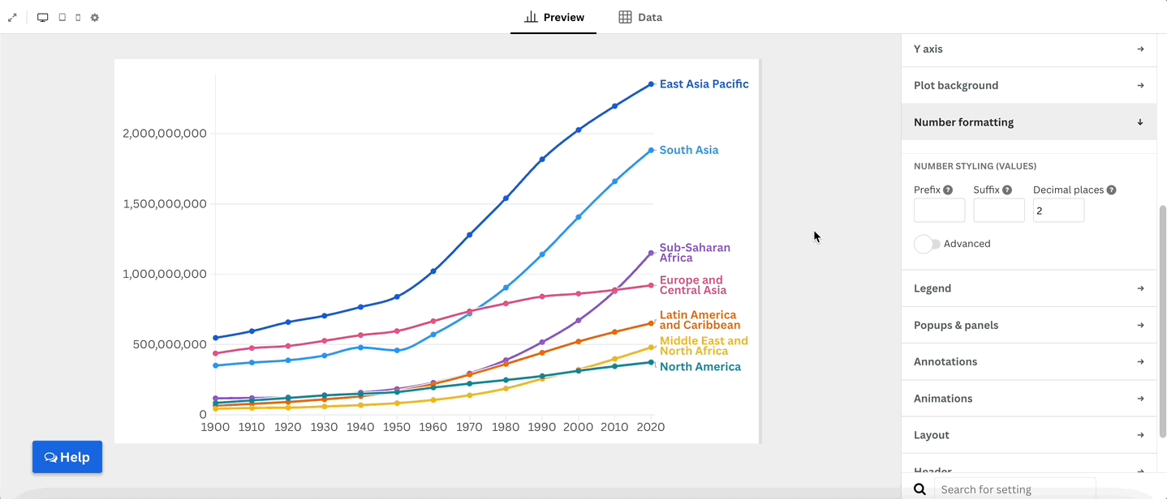Enable the Advanced number formatting toggle
1167x499 pixels.
pyautogui.click(x=927, y=244)
